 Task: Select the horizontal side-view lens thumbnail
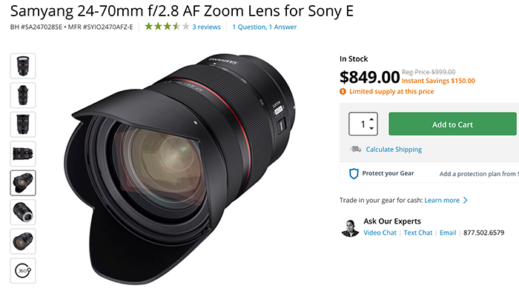(x=23, y=154)
